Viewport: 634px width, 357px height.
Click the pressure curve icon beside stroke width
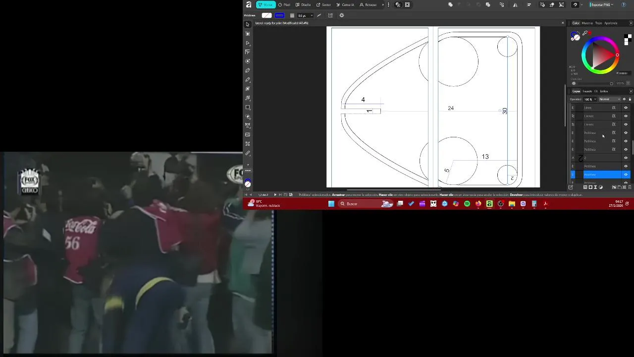(x=319, y=15)
